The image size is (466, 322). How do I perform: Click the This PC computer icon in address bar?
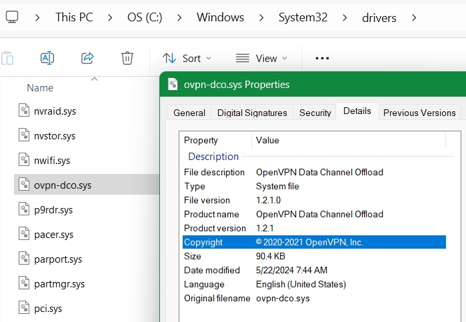[x=12, y=17]
